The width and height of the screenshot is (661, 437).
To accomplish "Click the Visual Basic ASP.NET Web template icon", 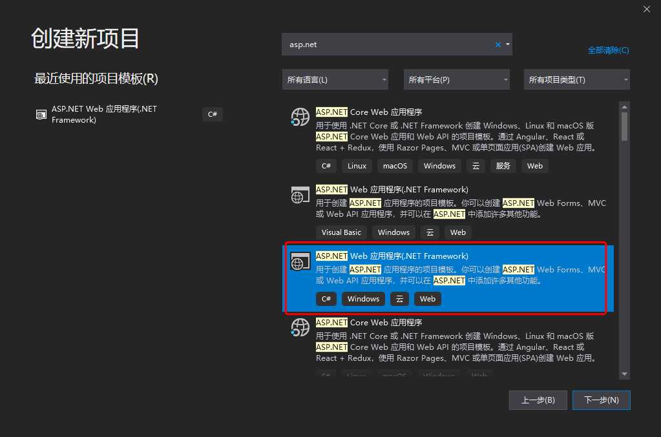I will [300, 195].
